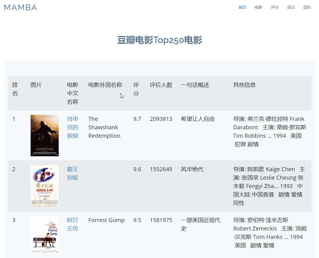Viewport: 319px width, 258px height.
Task: Select the rating 9.5 cell
Action: point(137,220)
